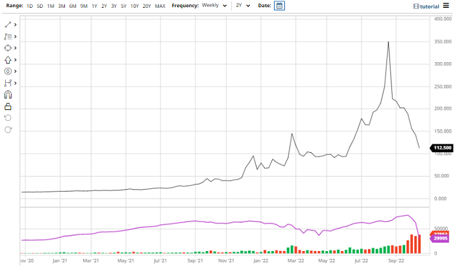The width and height of the screenshot is (457, 277).
Task: Set range to 6M
Action: pos(73,6)
